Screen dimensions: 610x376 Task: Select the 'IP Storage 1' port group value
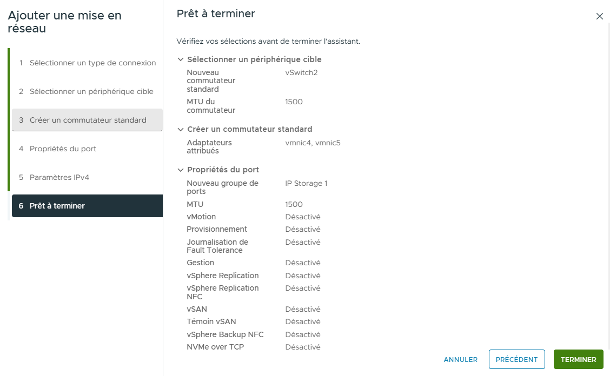point(306,184)
